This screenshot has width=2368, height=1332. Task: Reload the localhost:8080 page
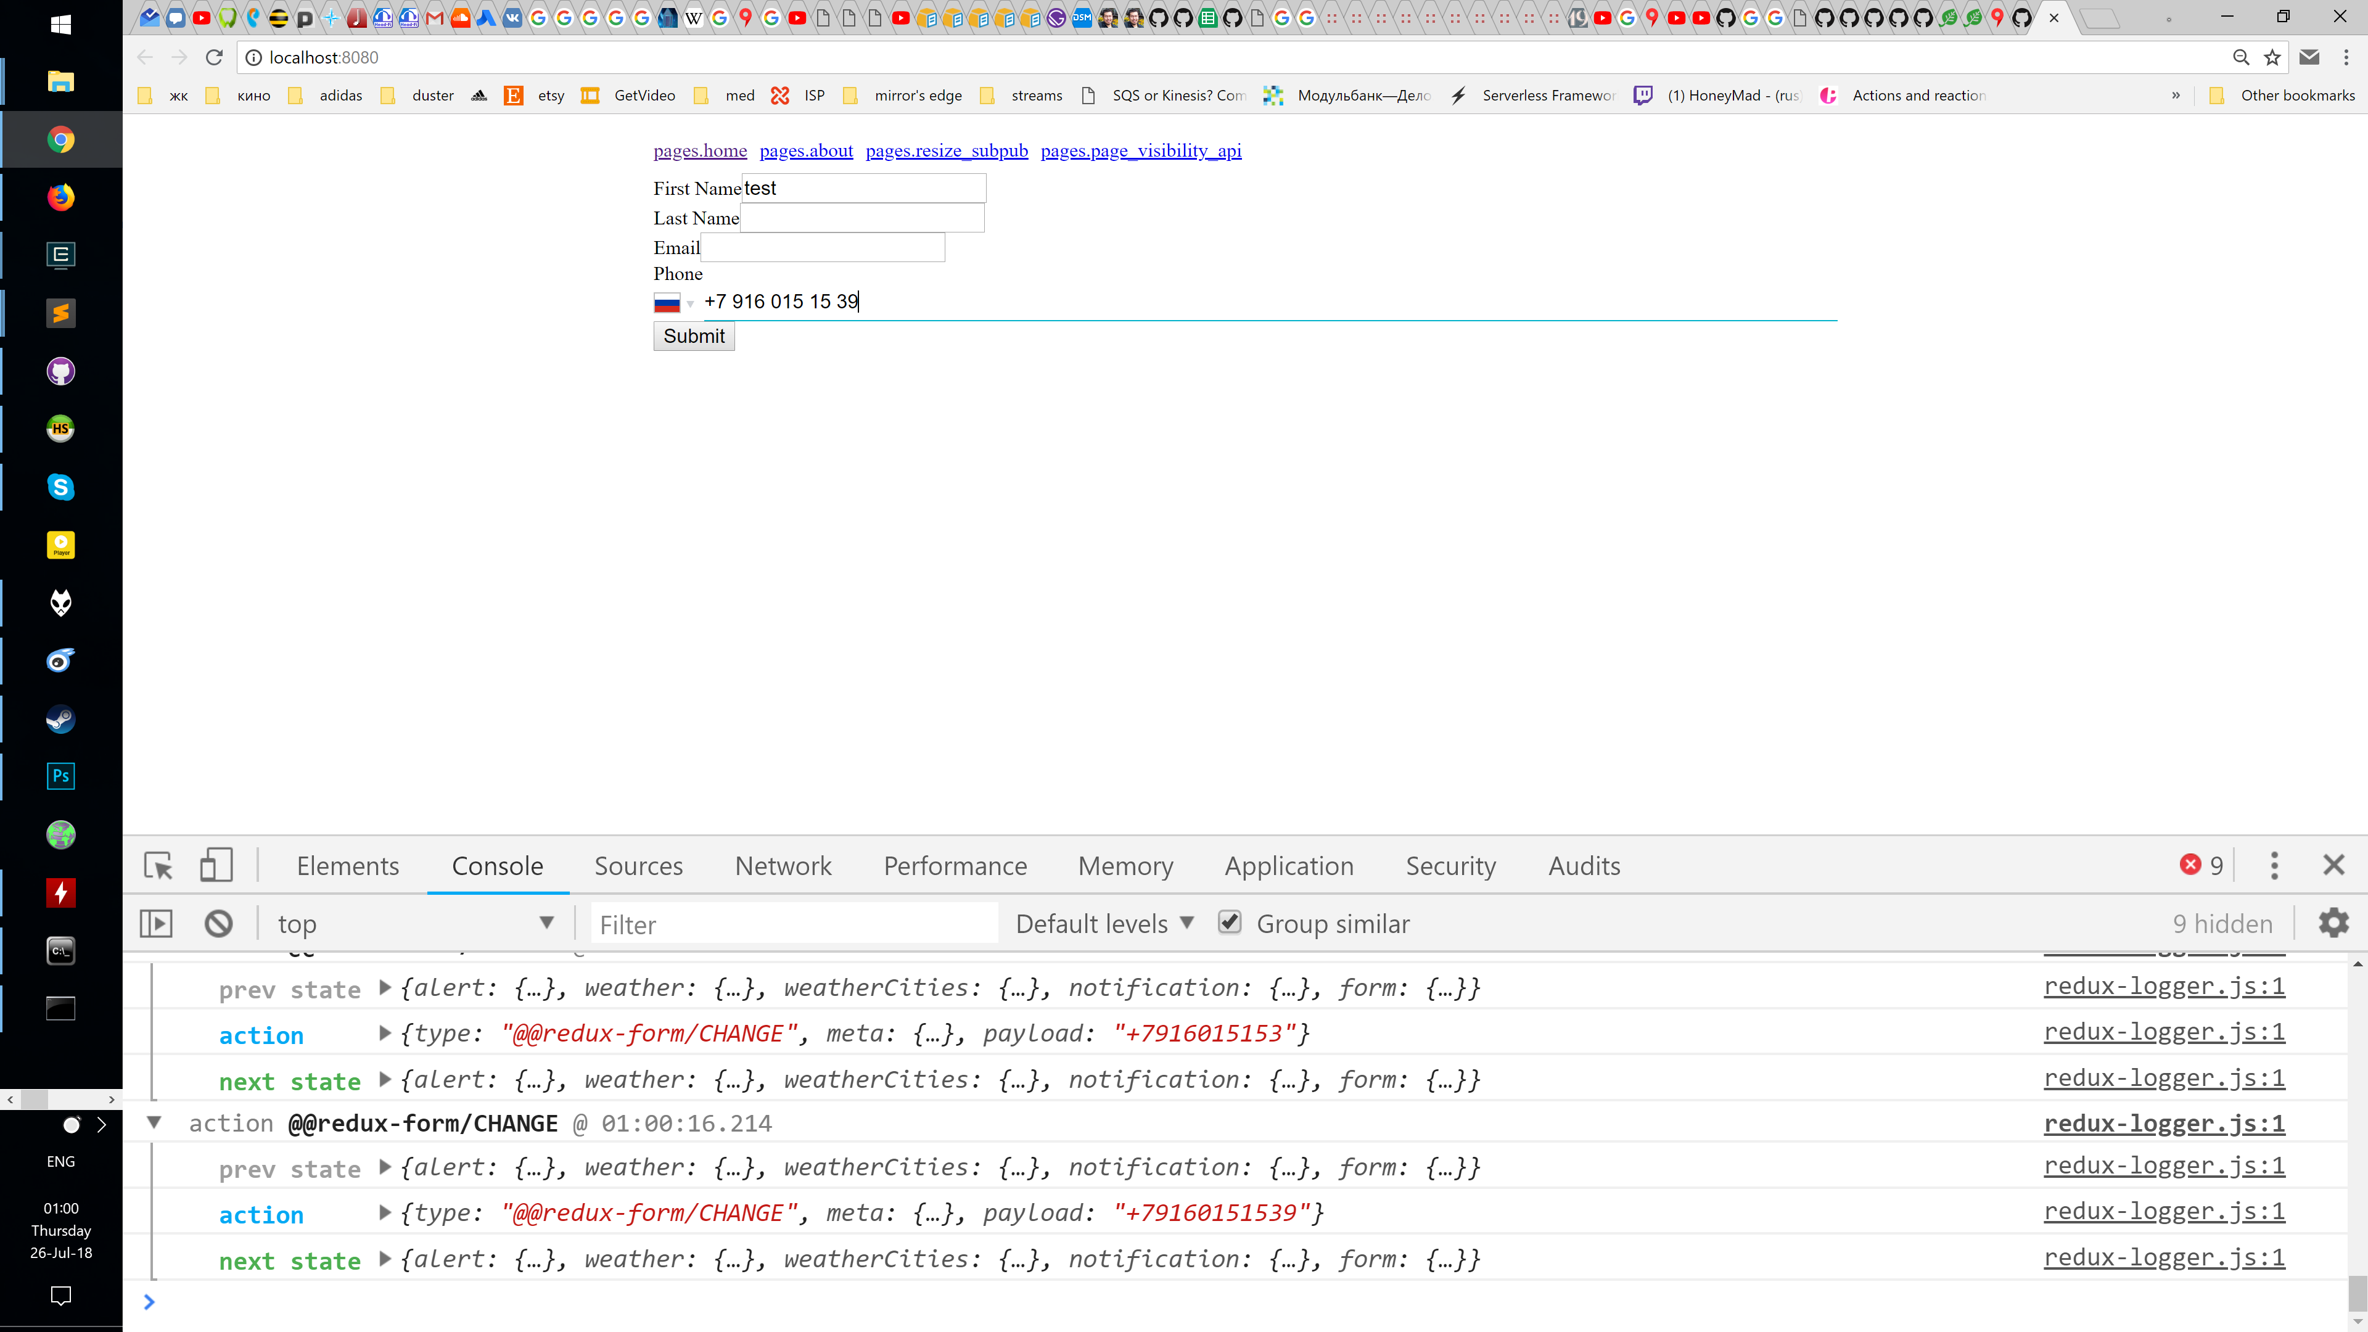[214, 57]
